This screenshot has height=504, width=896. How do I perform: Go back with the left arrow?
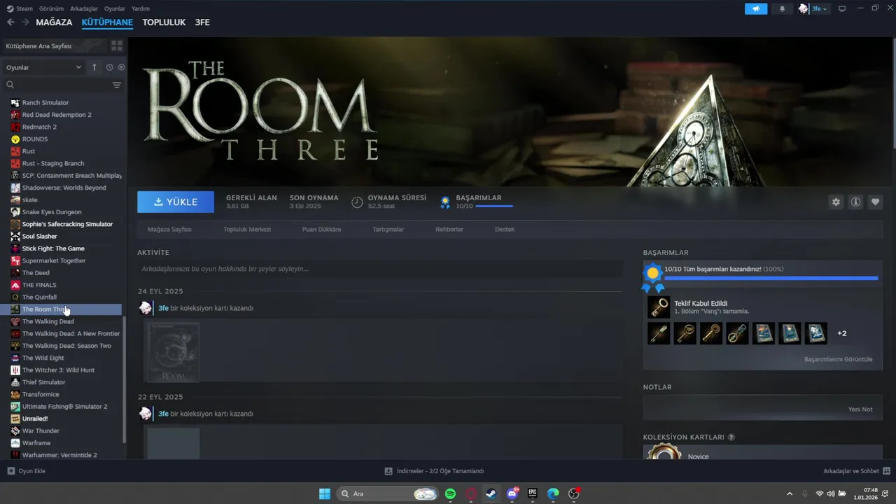10,22
